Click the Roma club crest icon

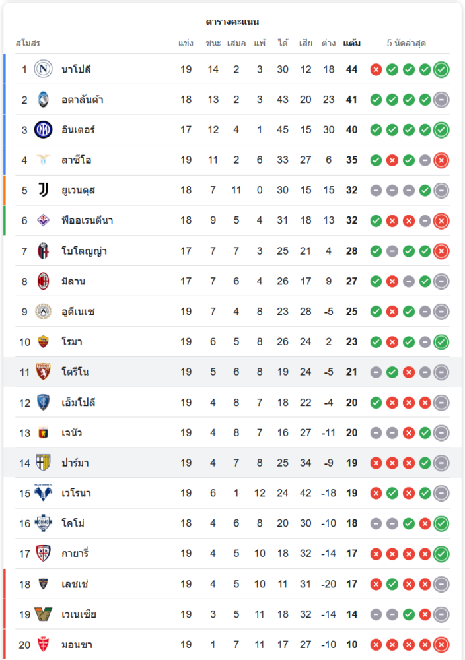click(43, 342)
